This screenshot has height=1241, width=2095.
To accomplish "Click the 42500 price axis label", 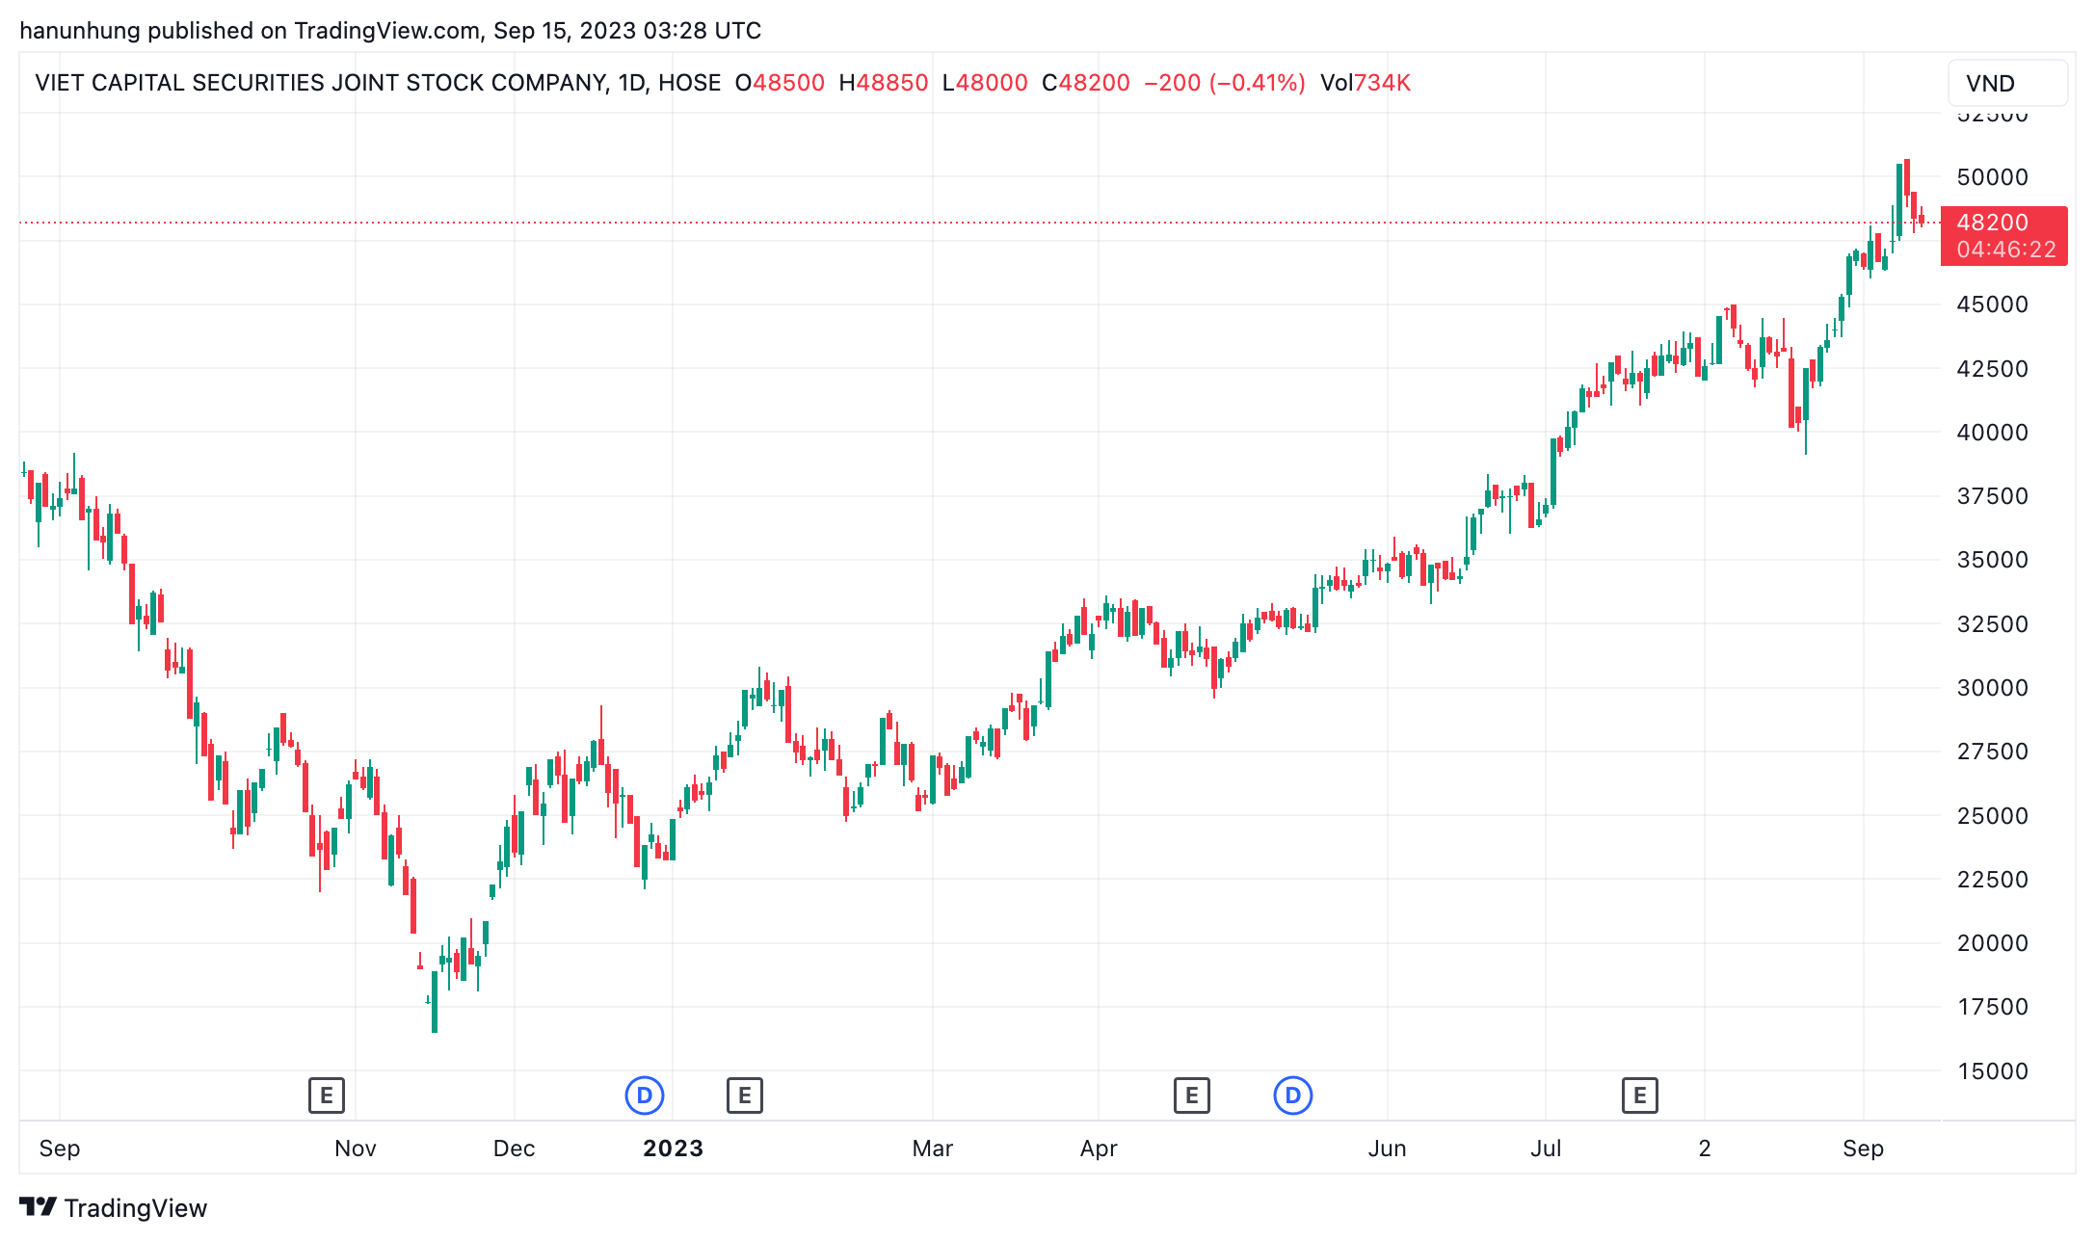I will coord(1993,369).
